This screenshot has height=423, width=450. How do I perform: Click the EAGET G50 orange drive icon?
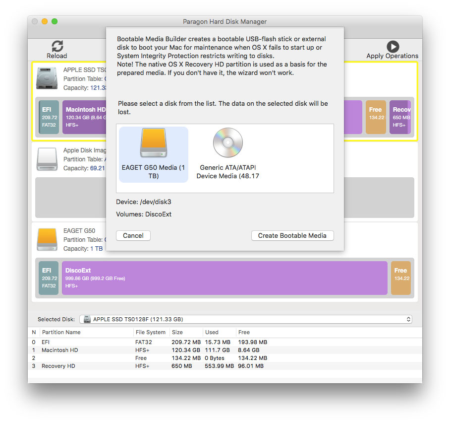point(47,239)
